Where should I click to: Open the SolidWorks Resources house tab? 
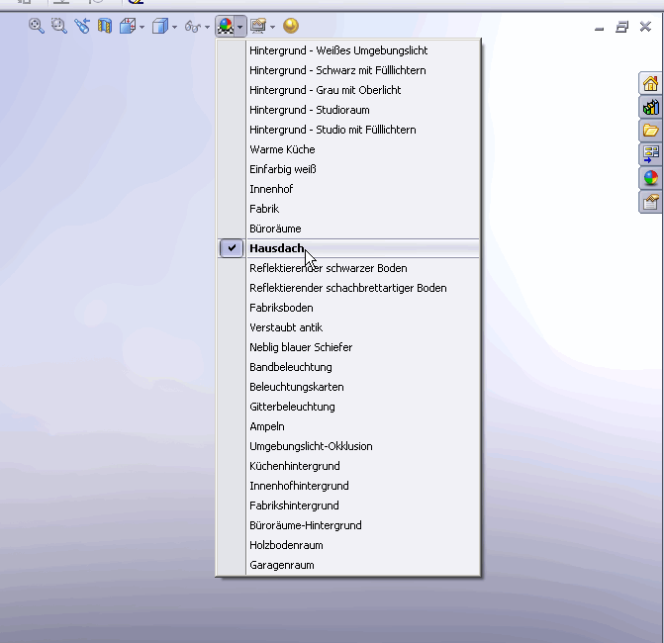click(650, 83)
